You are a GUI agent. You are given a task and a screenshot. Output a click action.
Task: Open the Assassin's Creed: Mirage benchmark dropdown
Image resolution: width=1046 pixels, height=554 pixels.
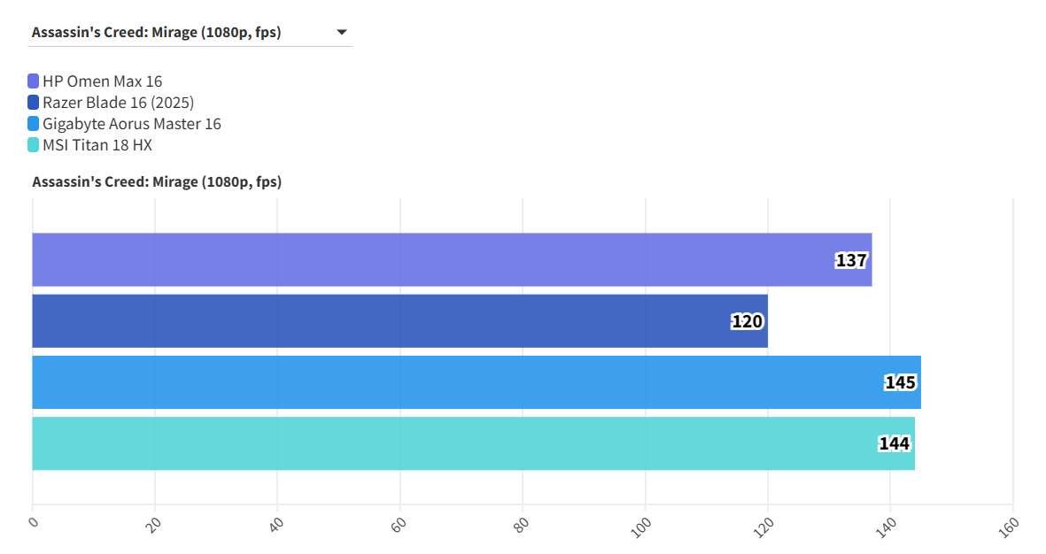coord(190,33)
